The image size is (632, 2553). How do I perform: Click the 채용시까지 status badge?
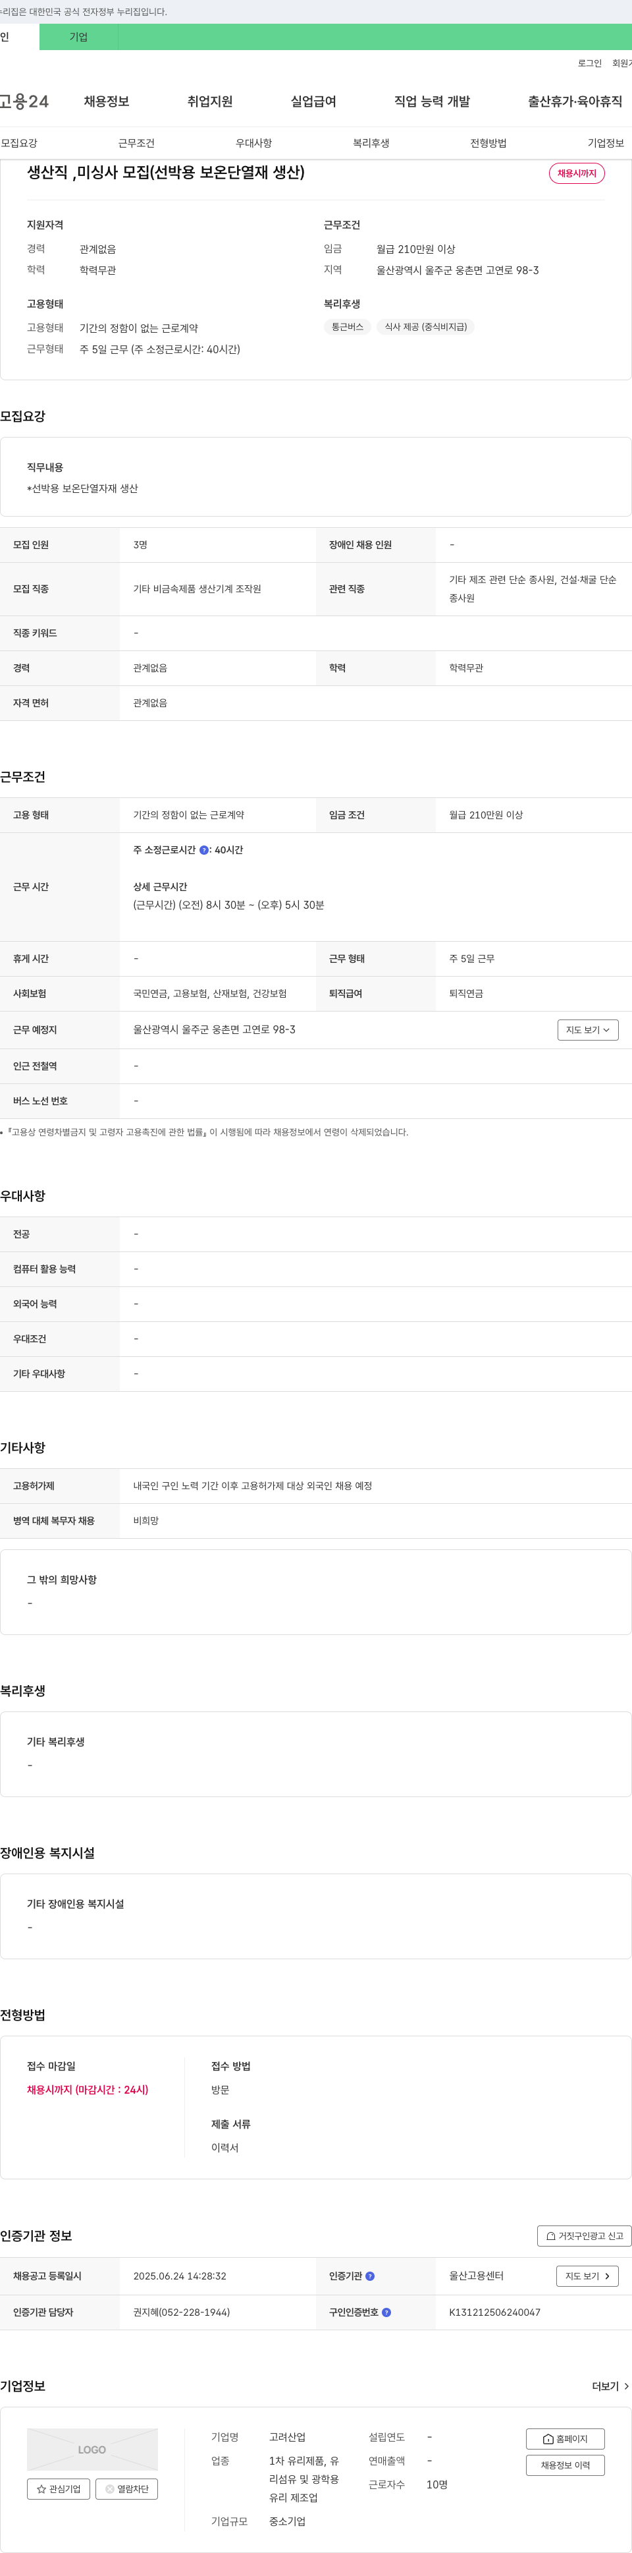pos(577,173)
